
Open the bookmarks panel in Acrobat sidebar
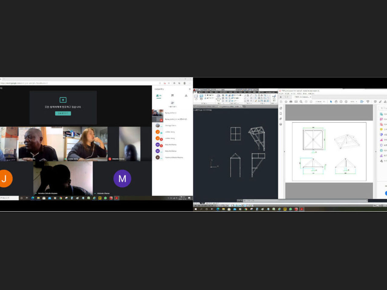[x=281, y=114]
